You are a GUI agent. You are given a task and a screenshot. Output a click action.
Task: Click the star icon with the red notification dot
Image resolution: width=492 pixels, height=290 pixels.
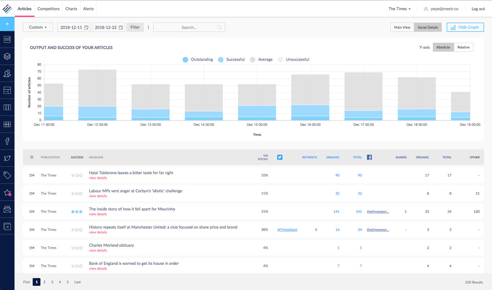[x=7, y=193]
